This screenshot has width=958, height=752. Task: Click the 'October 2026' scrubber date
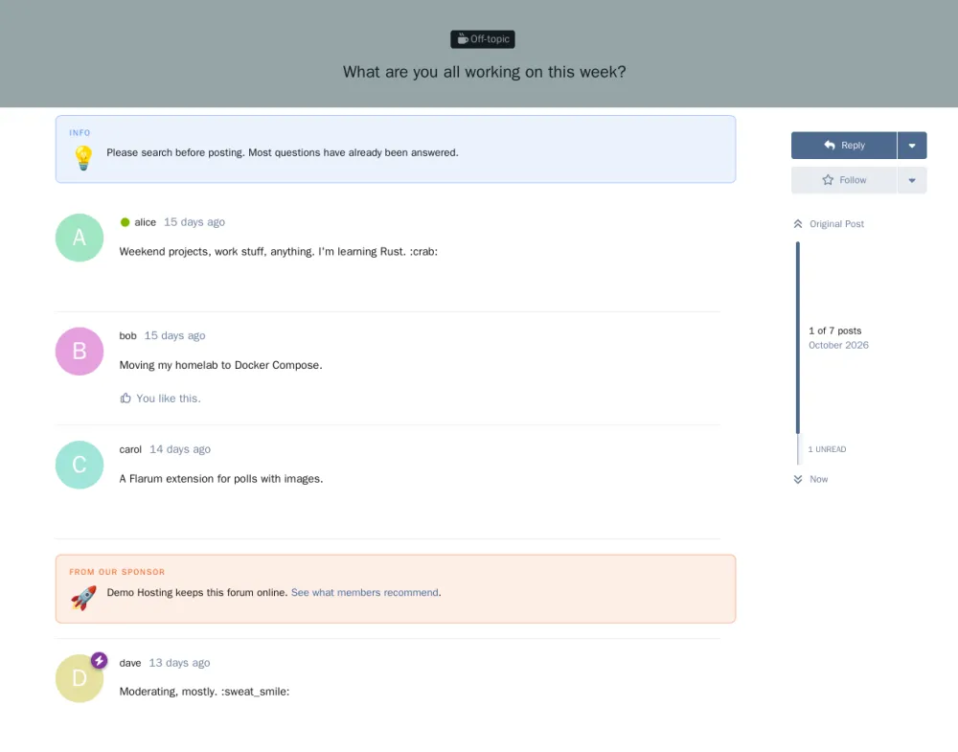pyautogui.click(x=838, y=345)
